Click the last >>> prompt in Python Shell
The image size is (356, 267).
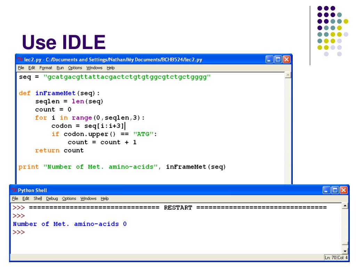[x=19, y=232]
